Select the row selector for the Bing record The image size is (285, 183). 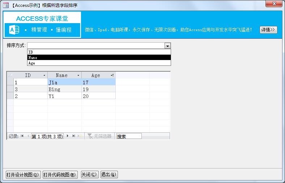click(10, 89)
